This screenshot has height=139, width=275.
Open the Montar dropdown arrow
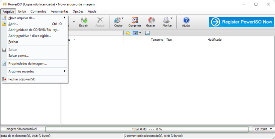(x=172, y=18)
